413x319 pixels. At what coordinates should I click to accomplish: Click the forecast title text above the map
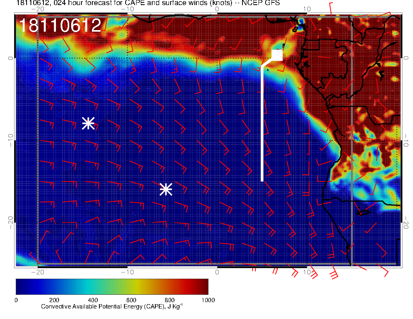pyautogui.click(x=148, y=4)
